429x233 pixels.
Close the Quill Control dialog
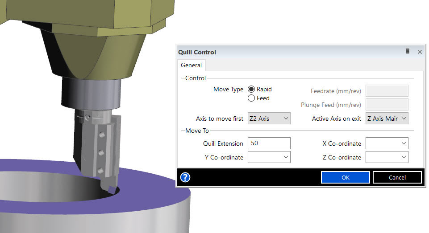coord(420,52)
